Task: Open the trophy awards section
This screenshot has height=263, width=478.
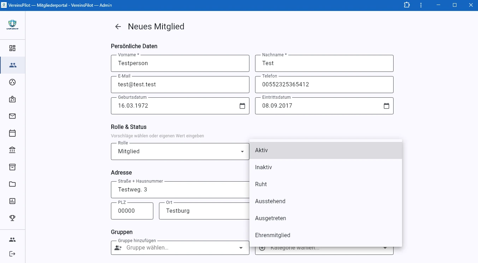Action: coord(12,218)
